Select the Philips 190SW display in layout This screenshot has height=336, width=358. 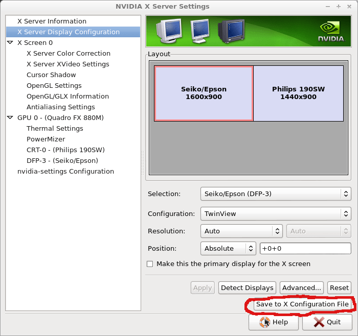(x=298, y=93)
